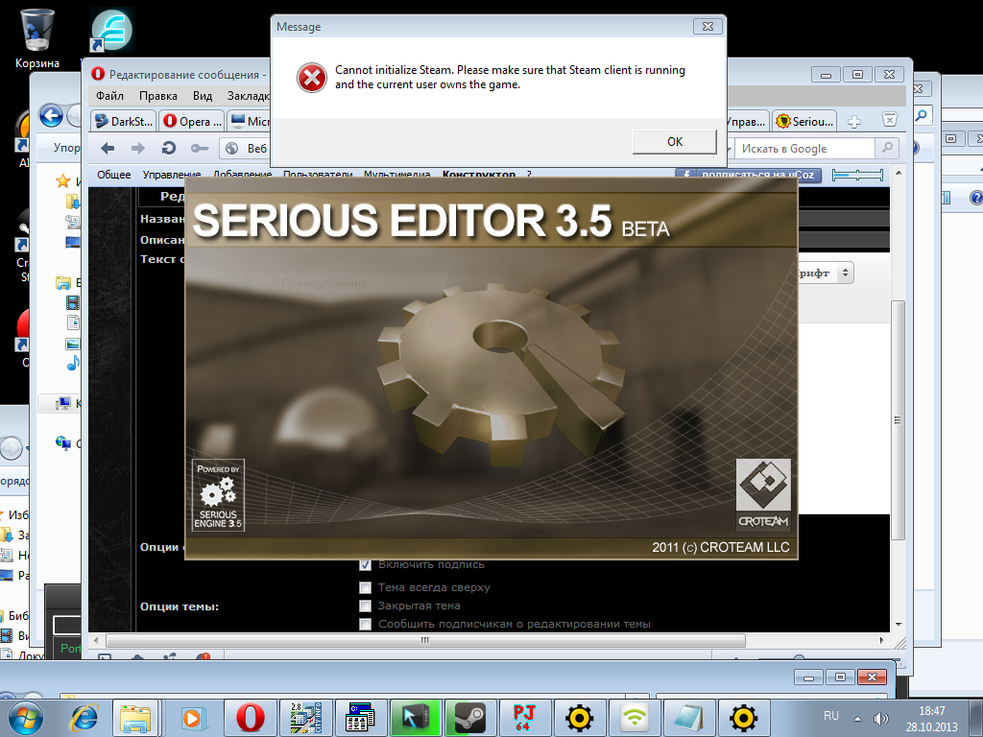Open the Управление menu on the page
This screenshot has width=983, height=737.
(x=172, y=175)
